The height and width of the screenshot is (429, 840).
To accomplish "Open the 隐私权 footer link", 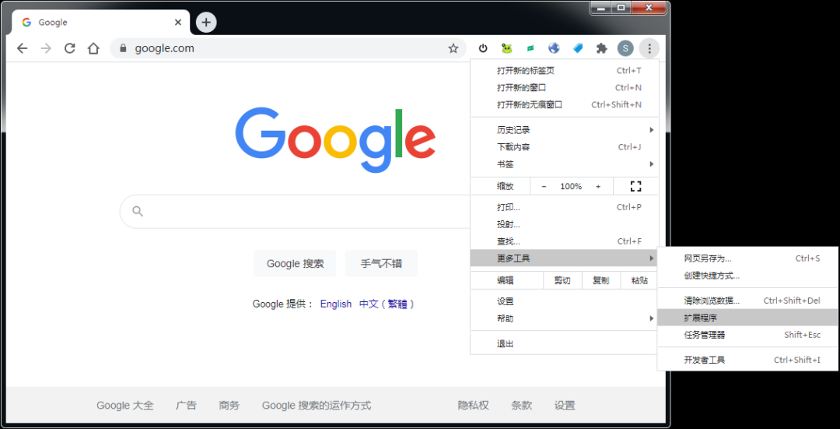I will pos(473,406).
